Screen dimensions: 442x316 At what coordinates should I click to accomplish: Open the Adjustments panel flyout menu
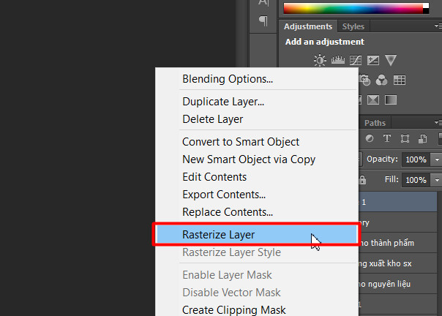[x=438, y=26]
